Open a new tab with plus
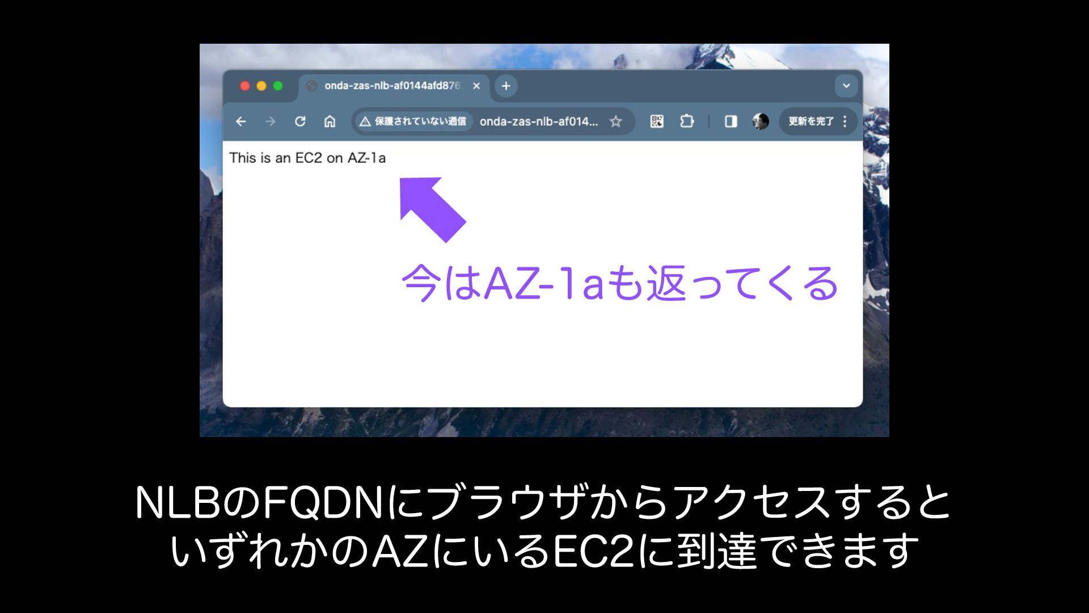 tap(506, 86)
